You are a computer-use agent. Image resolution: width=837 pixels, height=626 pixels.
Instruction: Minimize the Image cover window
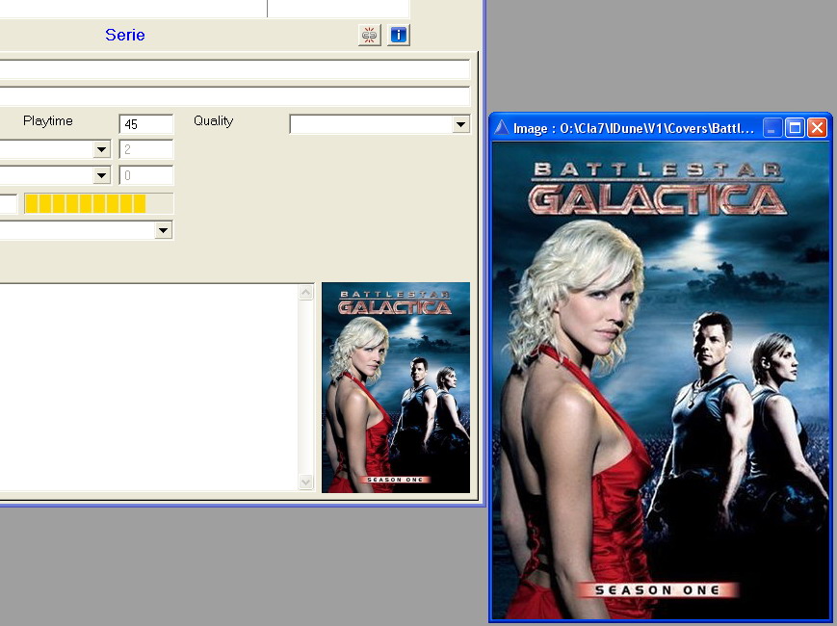(x=772, y=128)
